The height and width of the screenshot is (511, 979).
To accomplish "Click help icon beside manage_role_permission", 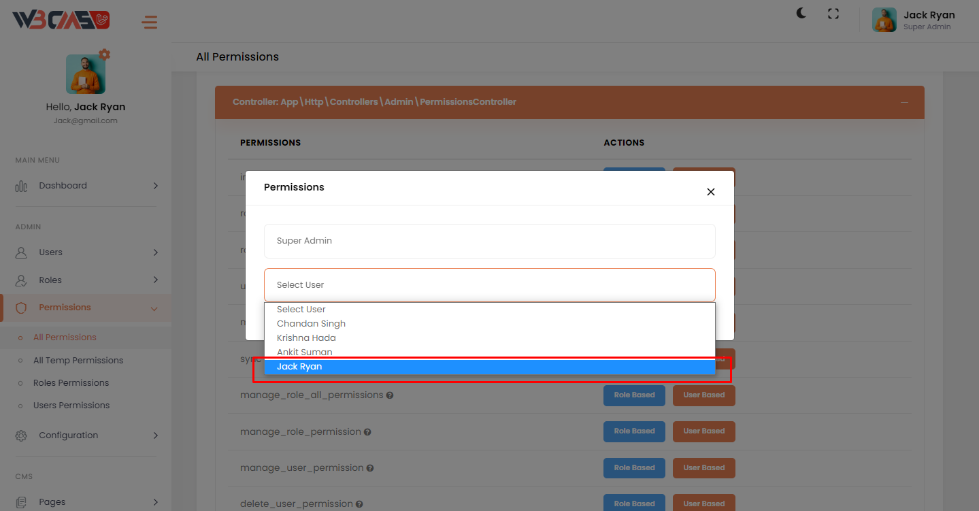I will (367, 432).
